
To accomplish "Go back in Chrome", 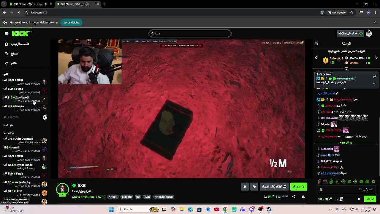I will [4, 12].
